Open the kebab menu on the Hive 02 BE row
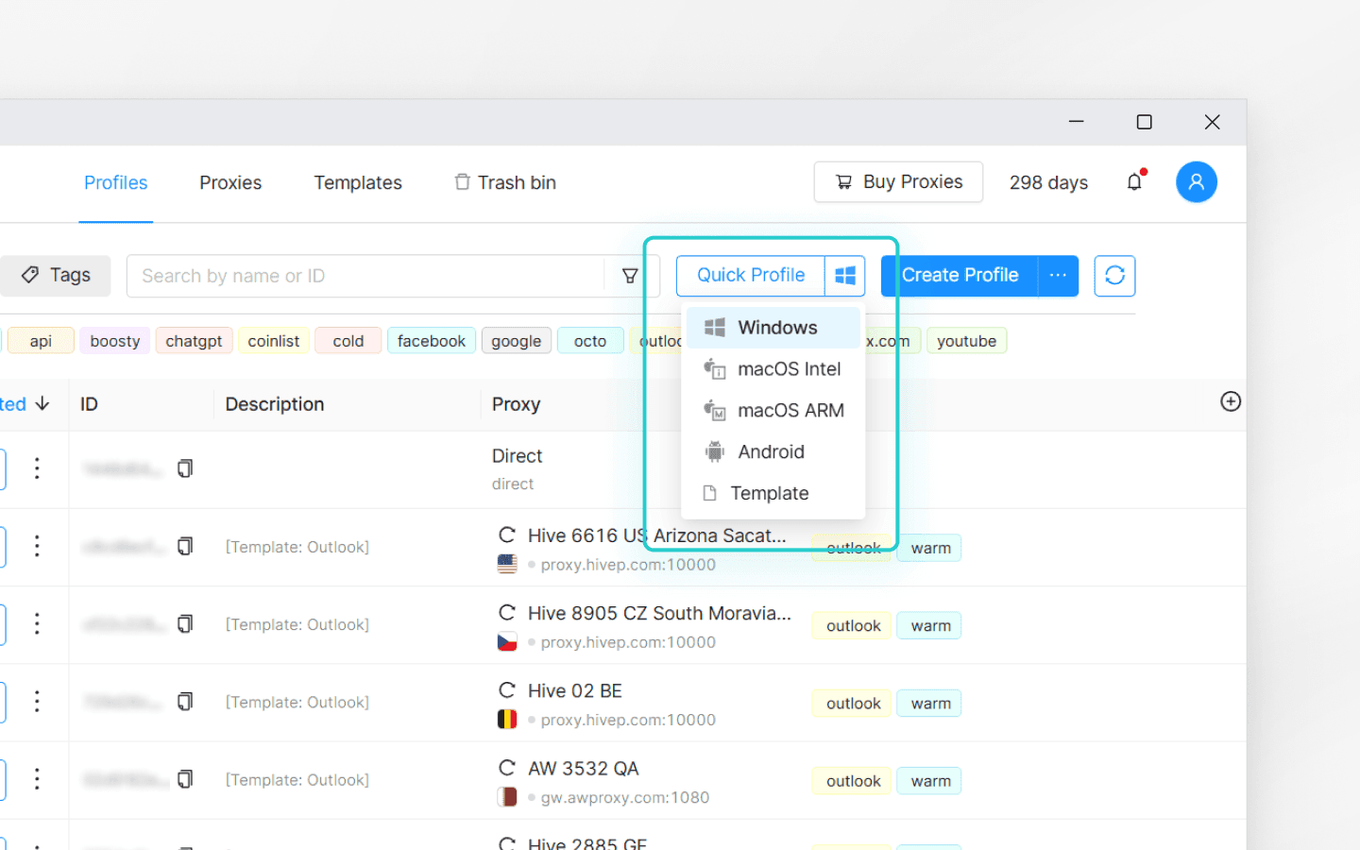This screenshot has height=850, width=1360. point(37,702)
